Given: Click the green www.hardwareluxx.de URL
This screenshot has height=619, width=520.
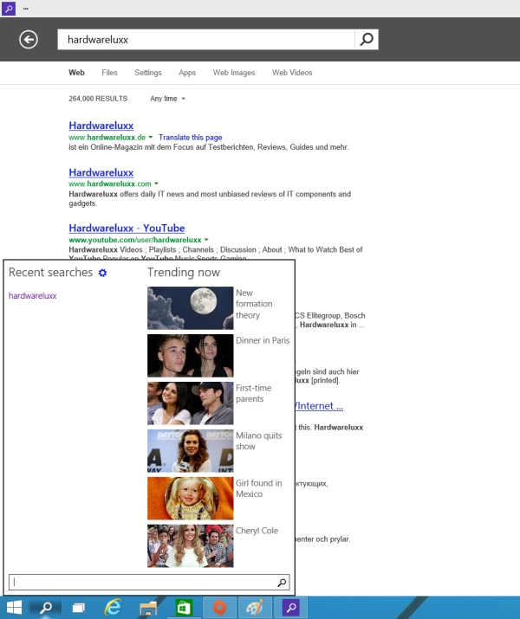Looking at the screenshot, I should 107,138.
